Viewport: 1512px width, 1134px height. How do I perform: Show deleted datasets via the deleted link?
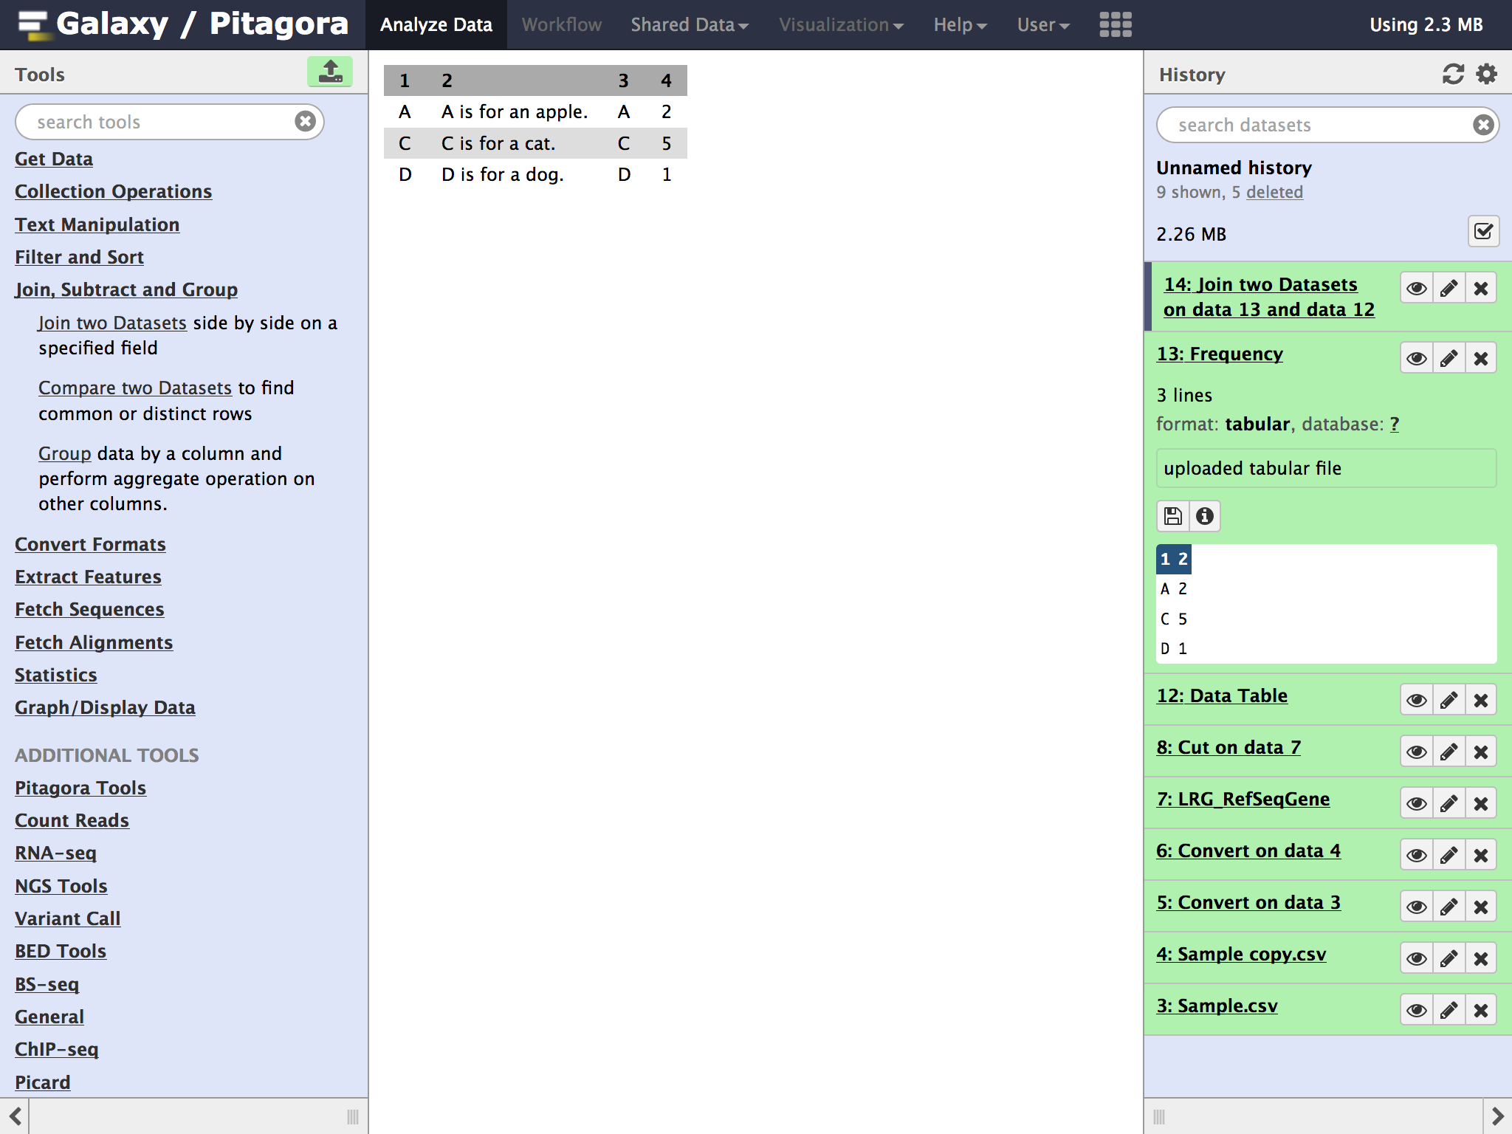point(1274,192)
